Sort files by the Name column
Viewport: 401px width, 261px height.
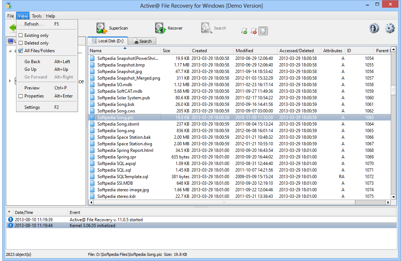pos(124,51)
